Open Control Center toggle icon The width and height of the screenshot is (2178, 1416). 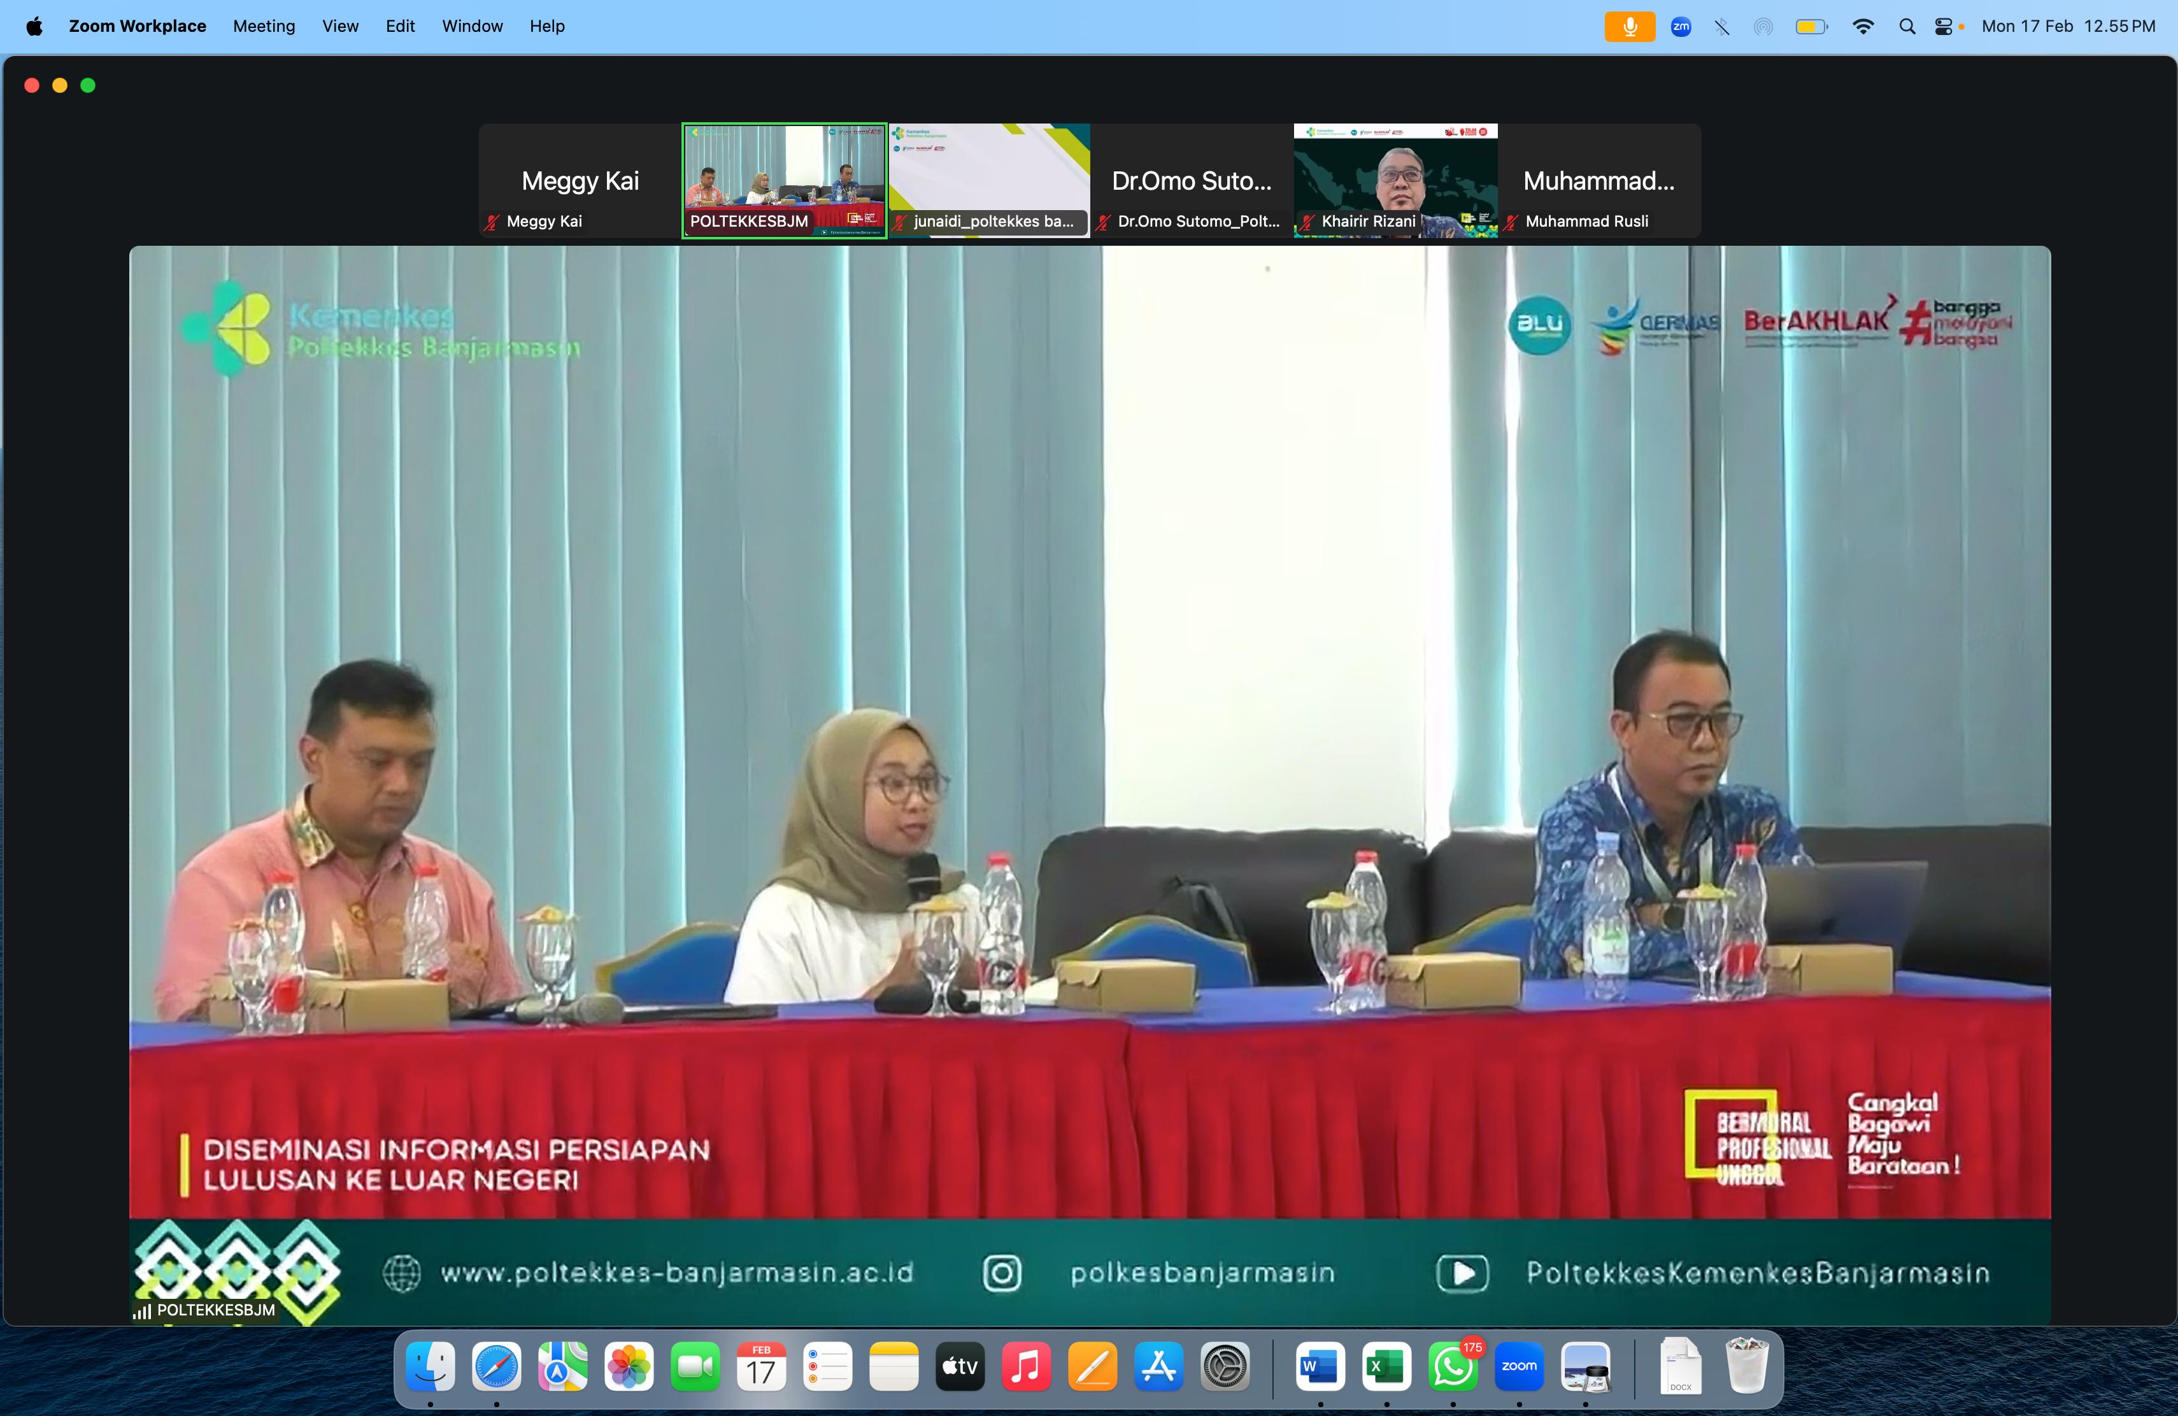(x=1944, y=27)
